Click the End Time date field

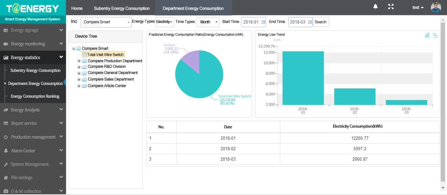click(x=300, y=22)
